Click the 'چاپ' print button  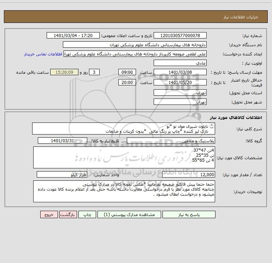pos(87,214)
